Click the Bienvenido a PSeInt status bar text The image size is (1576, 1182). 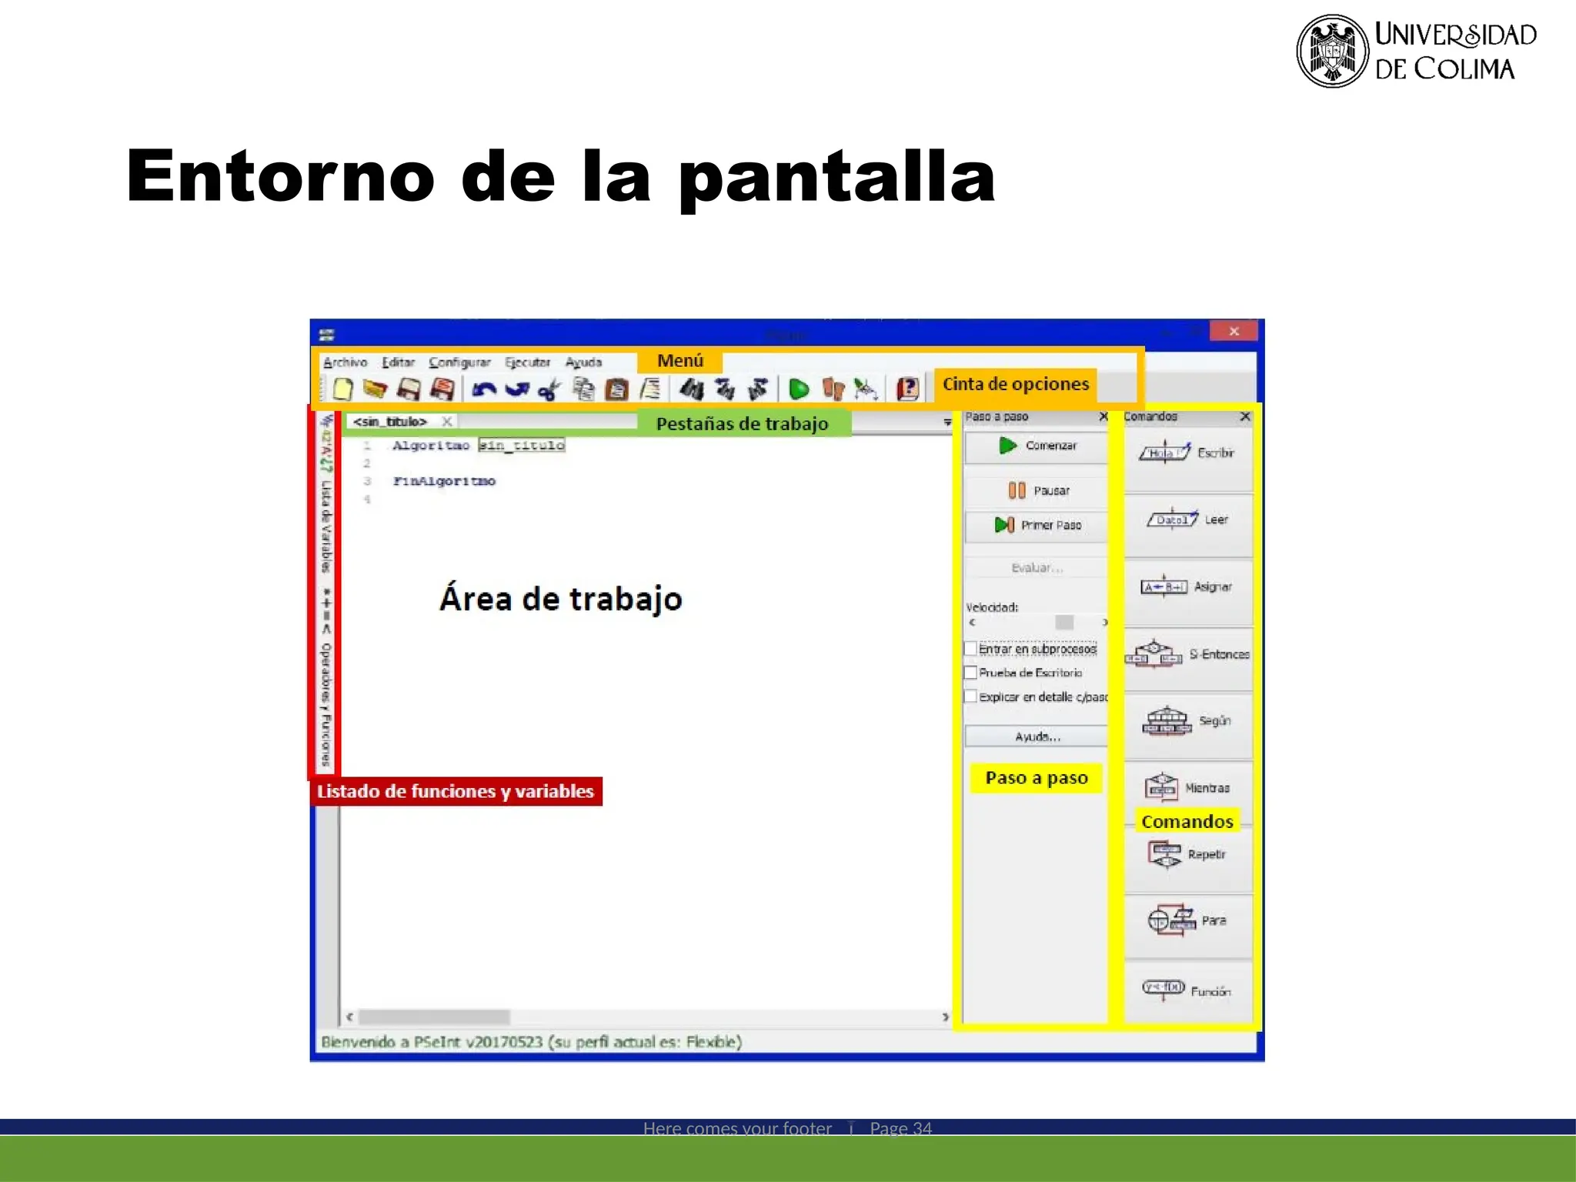click(x=531, y=1042)
